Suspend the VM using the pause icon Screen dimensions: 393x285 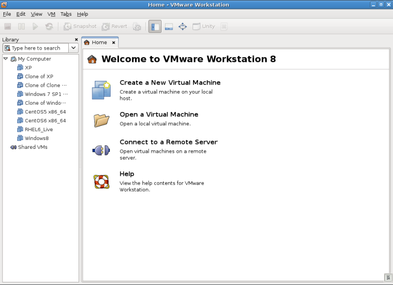[x=21, y=26]
